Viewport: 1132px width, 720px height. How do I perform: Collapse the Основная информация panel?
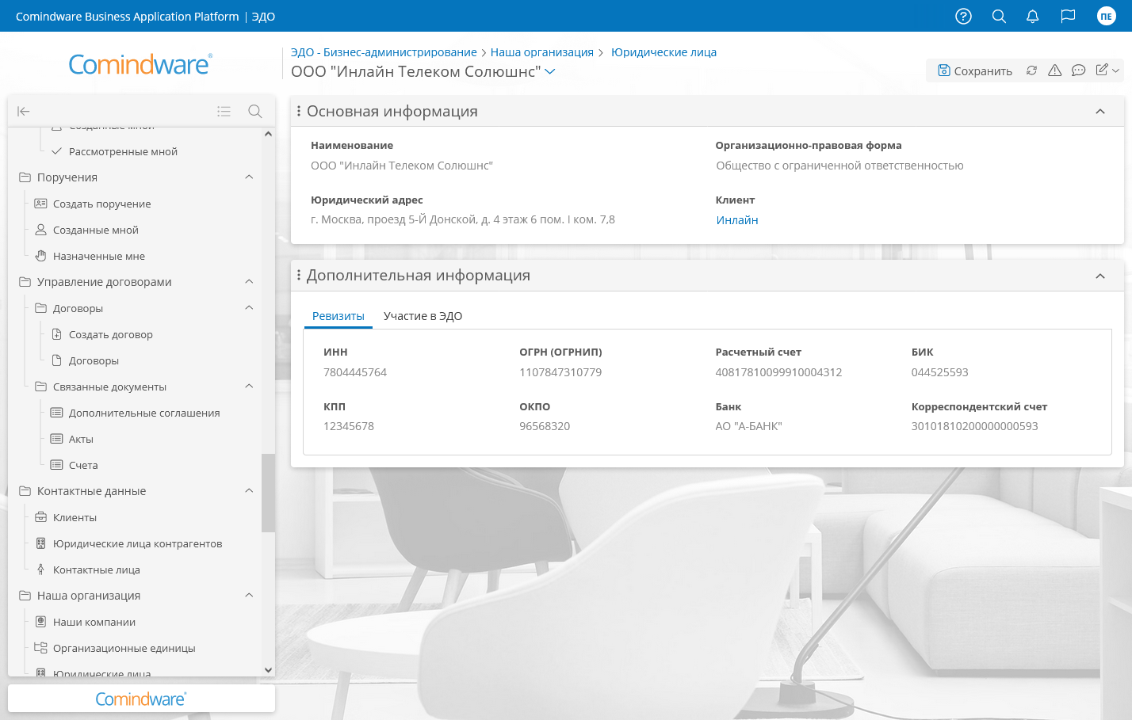1100,112
